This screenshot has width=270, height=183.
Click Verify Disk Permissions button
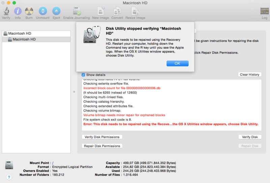coord(102,137)
